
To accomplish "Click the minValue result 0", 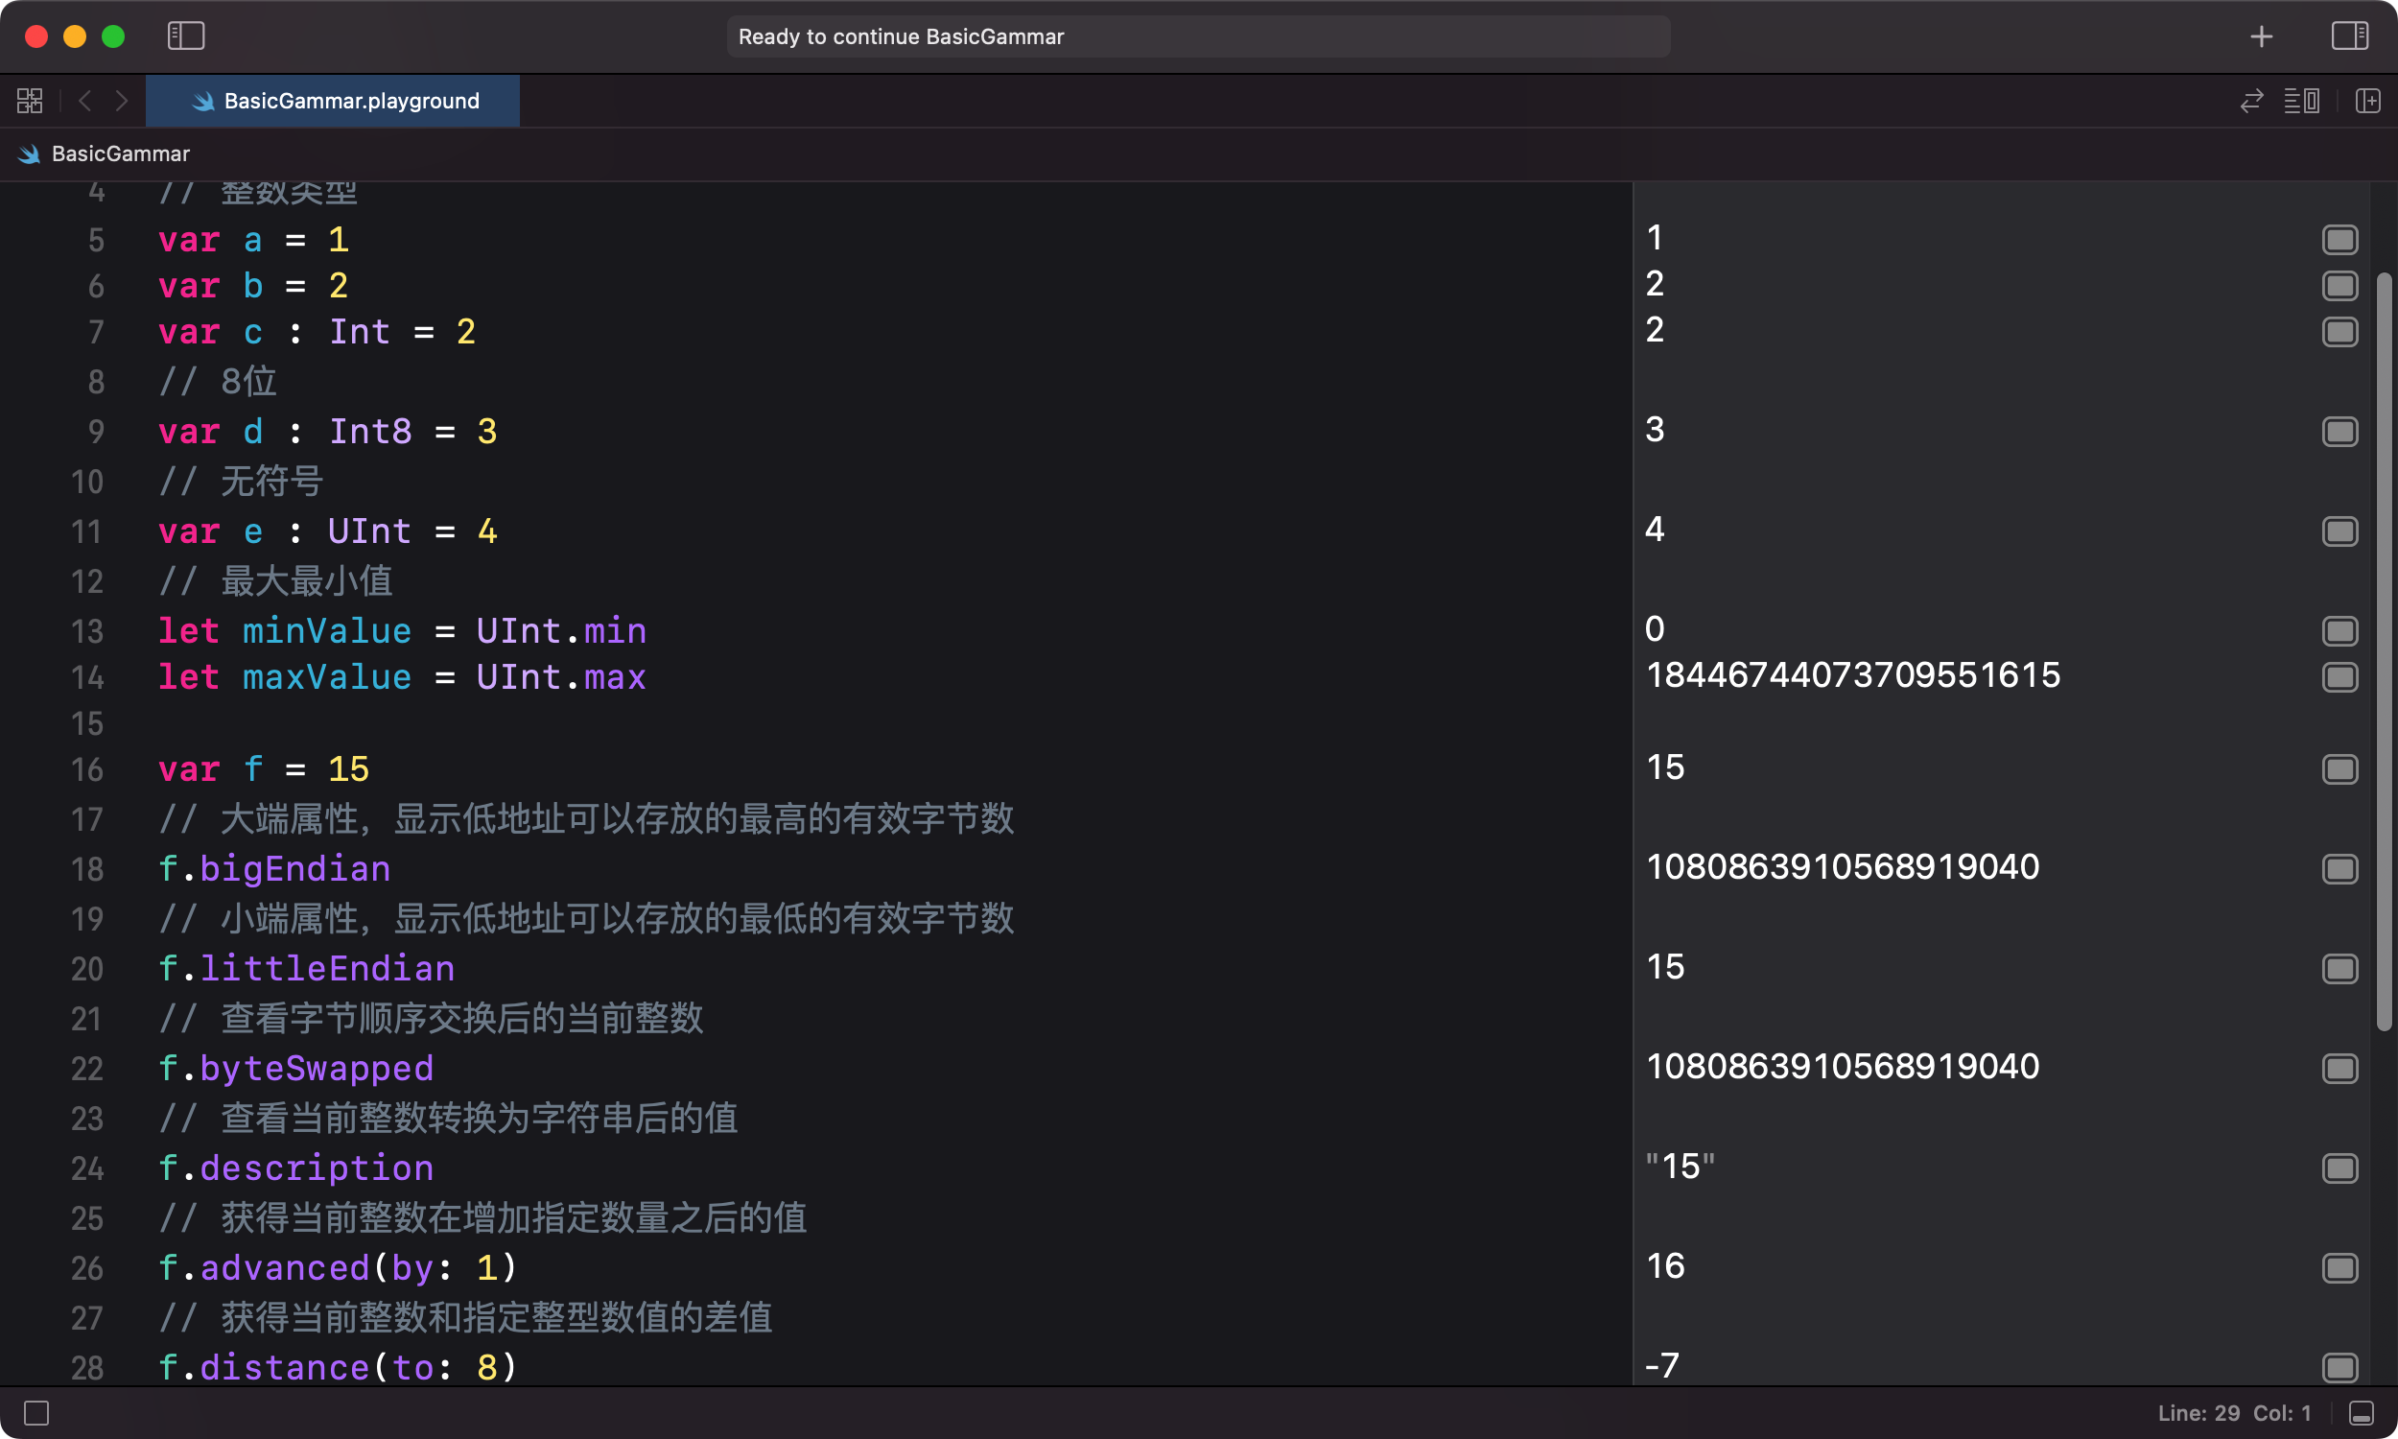I will 1655,629.
